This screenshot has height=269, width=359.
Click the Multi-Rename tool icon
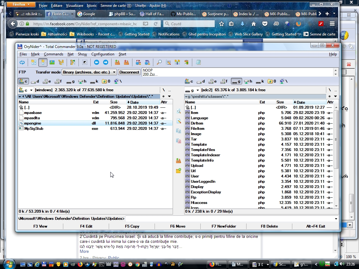click(168, 63)
